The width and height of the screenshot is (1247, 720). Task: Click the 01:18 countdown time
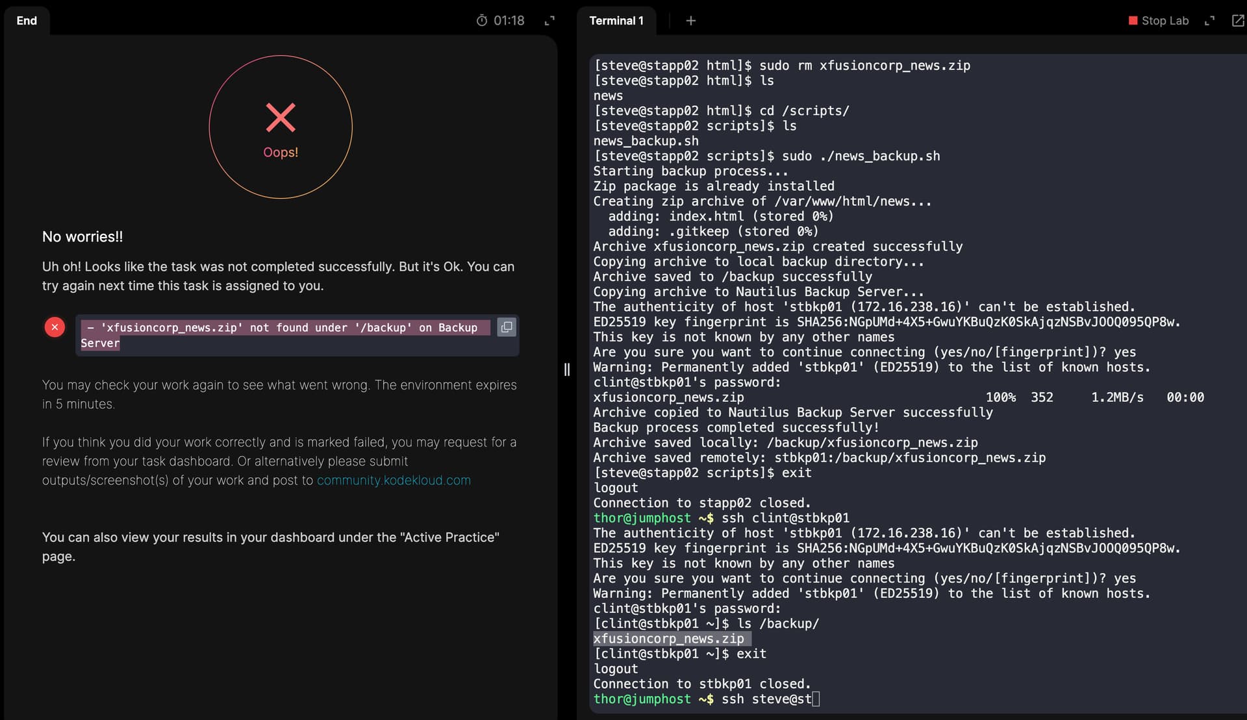point(509,21)
